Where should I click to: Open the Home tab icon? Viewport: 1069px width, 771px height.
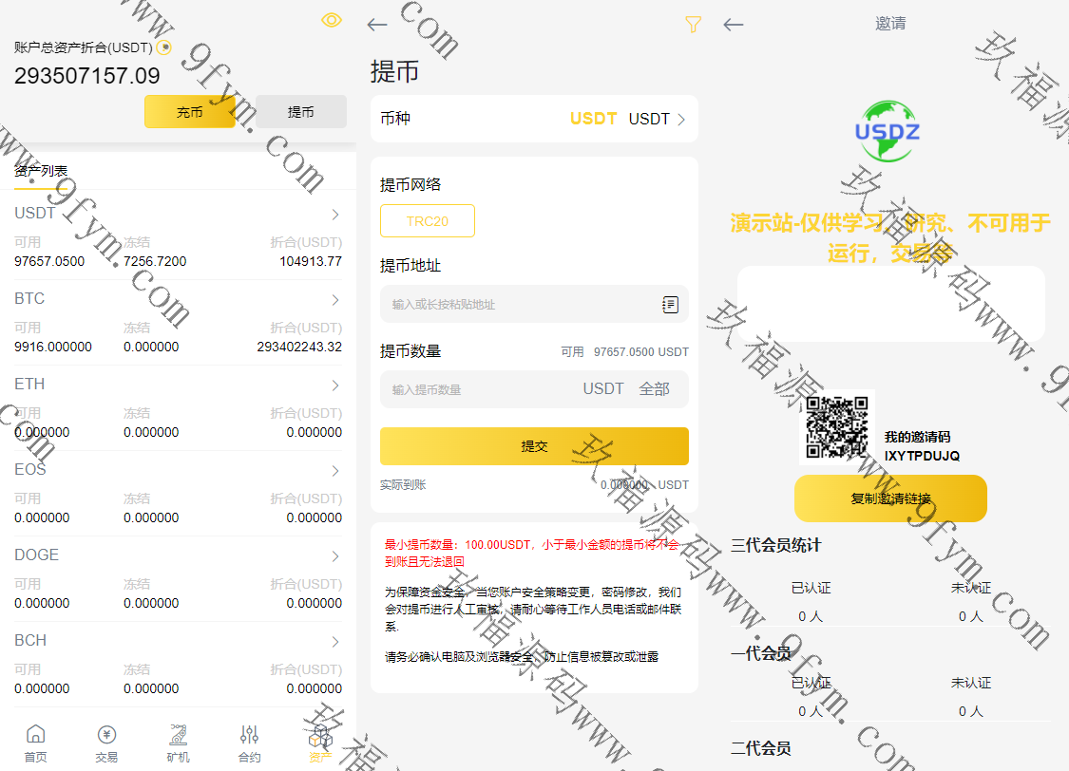point(35,742)
